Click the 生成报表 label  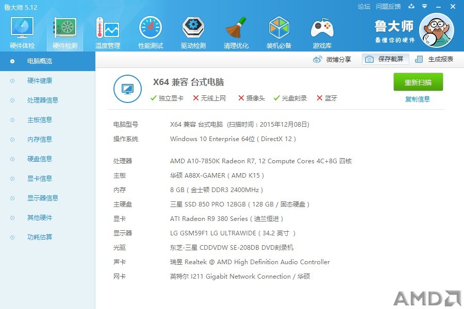tap(441, 59)
